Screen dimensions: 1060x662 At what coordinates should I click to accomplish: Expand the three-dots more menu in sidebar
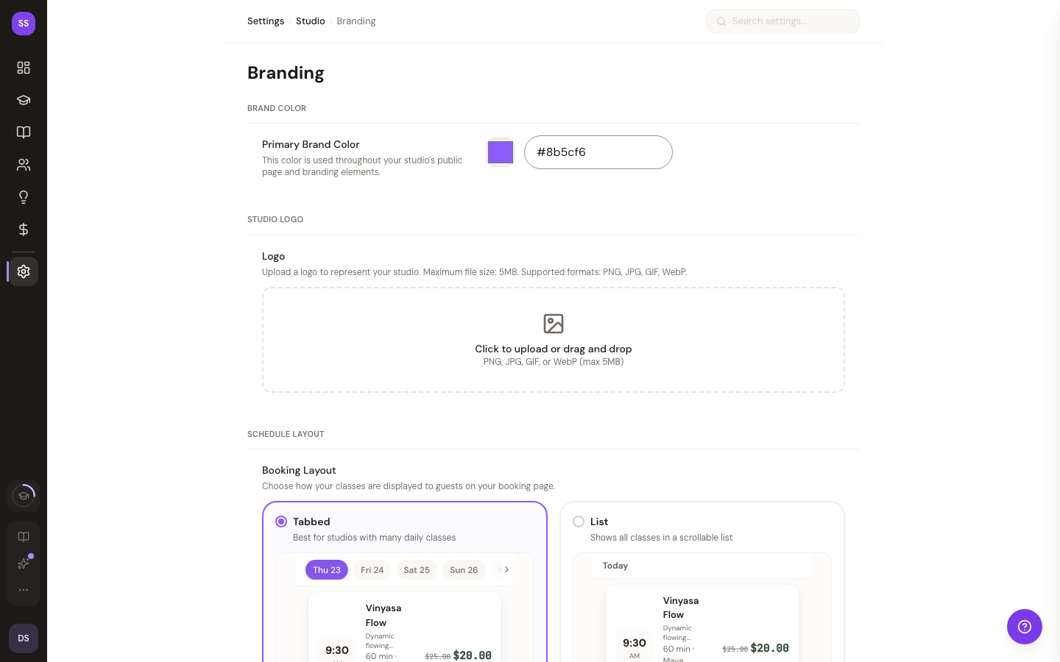tap(24, 590)
